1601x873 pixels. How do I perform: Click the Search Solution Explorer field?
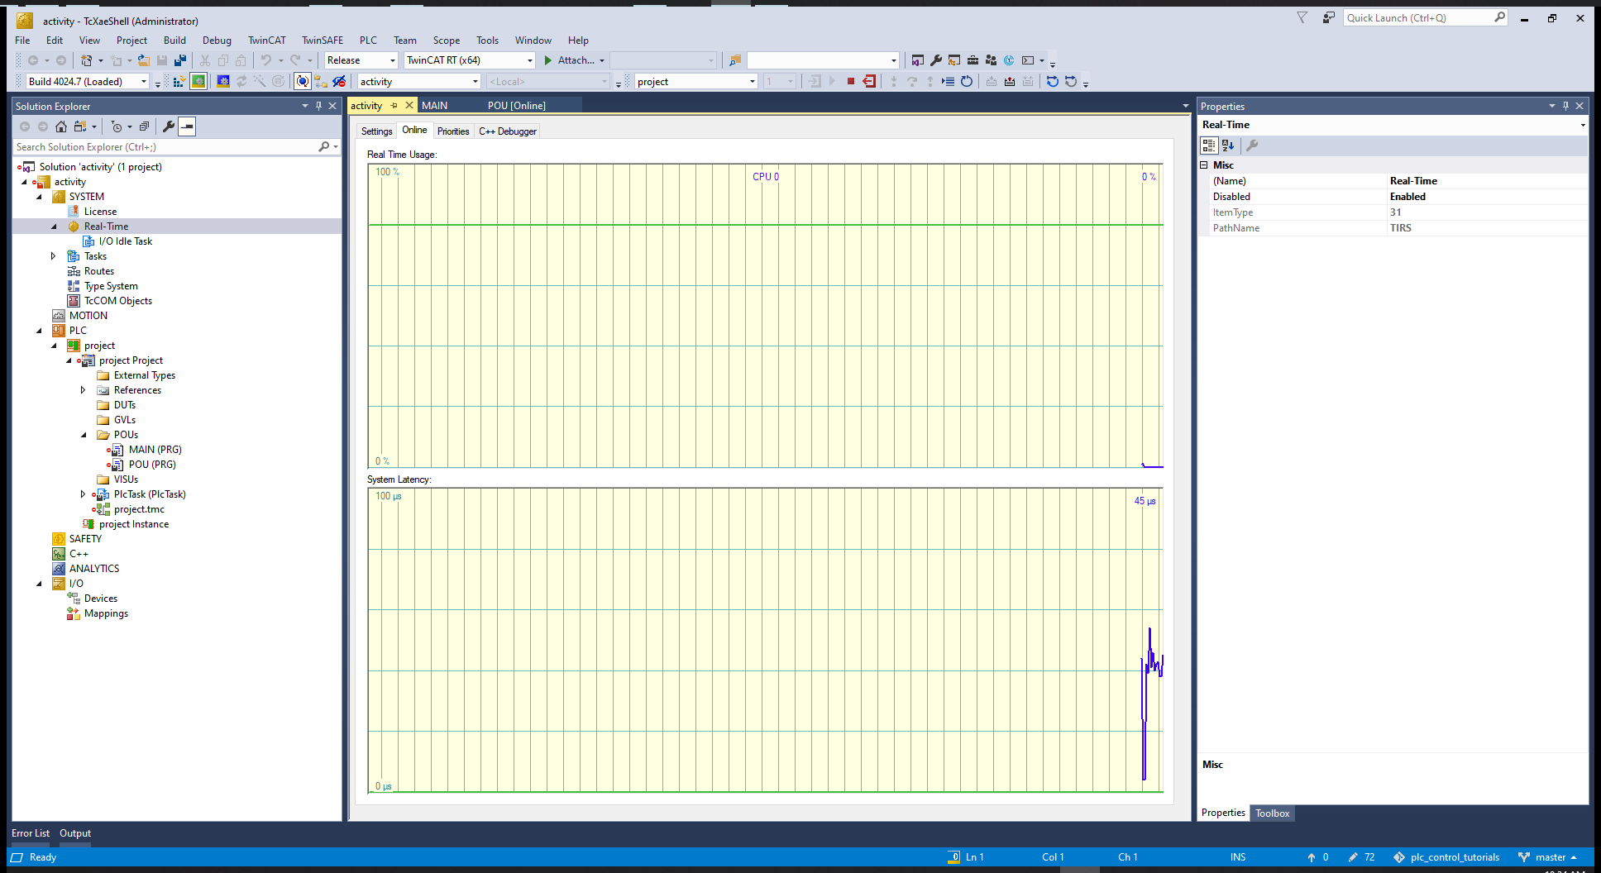click(x=165, y=147)
